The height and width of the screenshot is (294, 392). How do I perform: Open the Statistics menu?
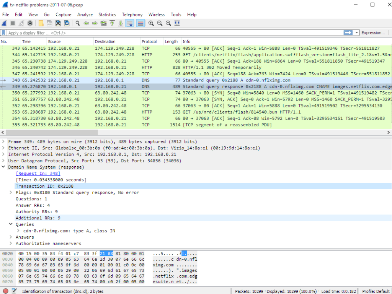pyautogui.click(x=107, y=15)
